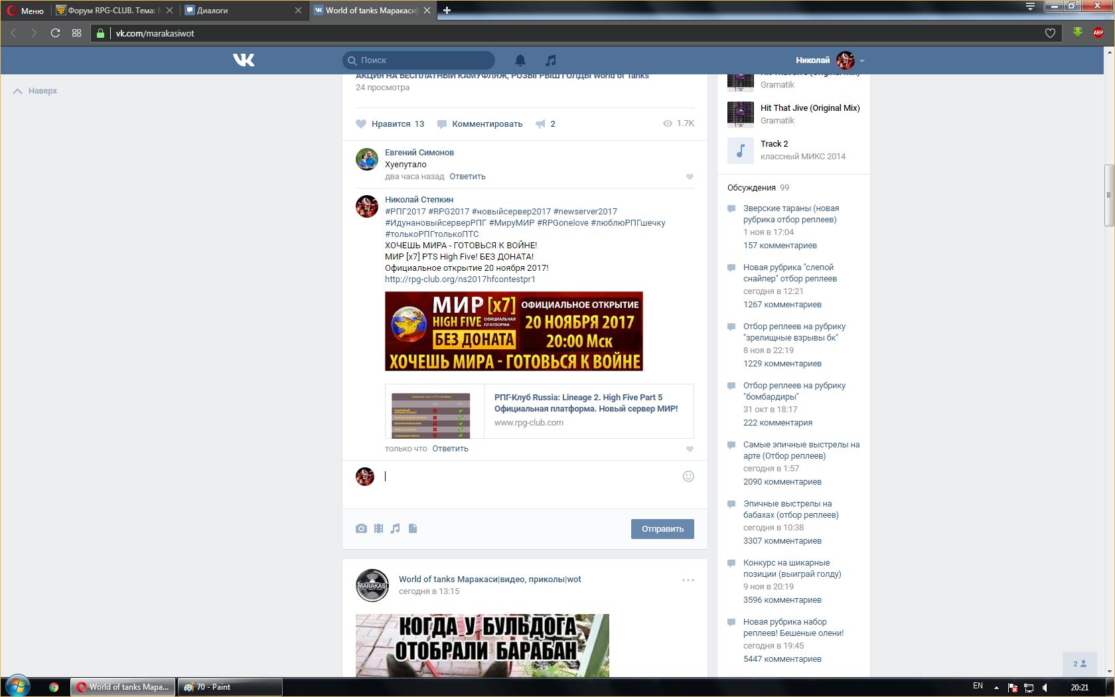The image size is (1115, 697).
Task: Reload page button
Action: click(55, 33)
